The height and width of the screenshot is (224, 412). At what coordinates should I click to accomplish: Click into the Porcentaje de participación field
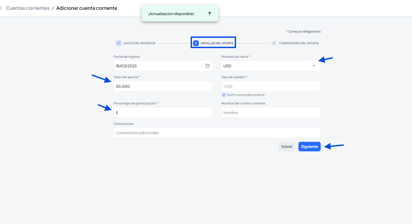163,113
